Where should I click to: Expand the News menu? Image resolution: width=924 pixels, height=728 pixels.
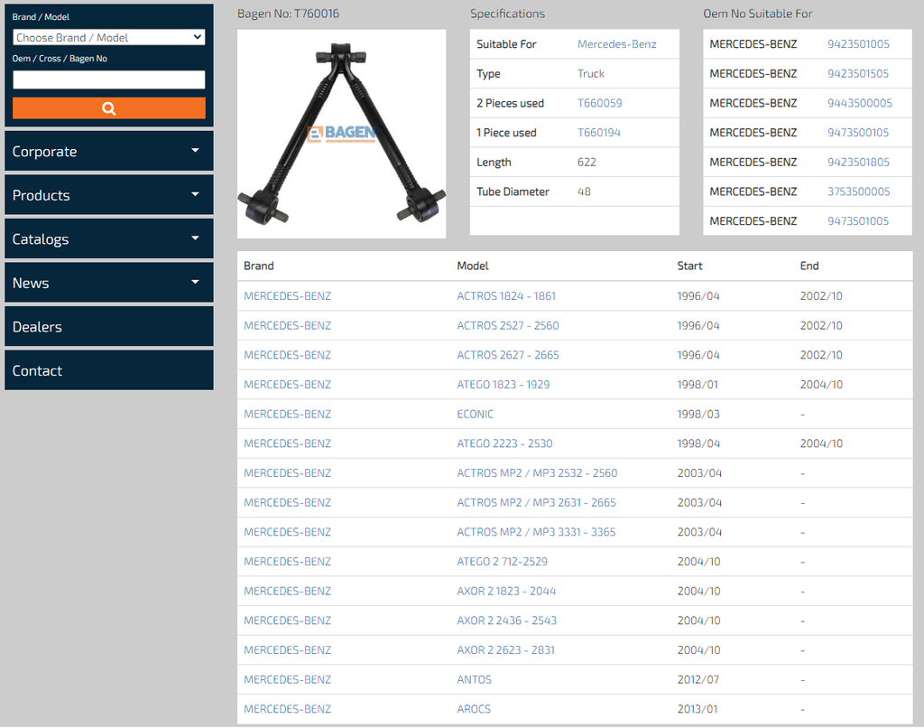pyautogui.click(x=109, y=283)
